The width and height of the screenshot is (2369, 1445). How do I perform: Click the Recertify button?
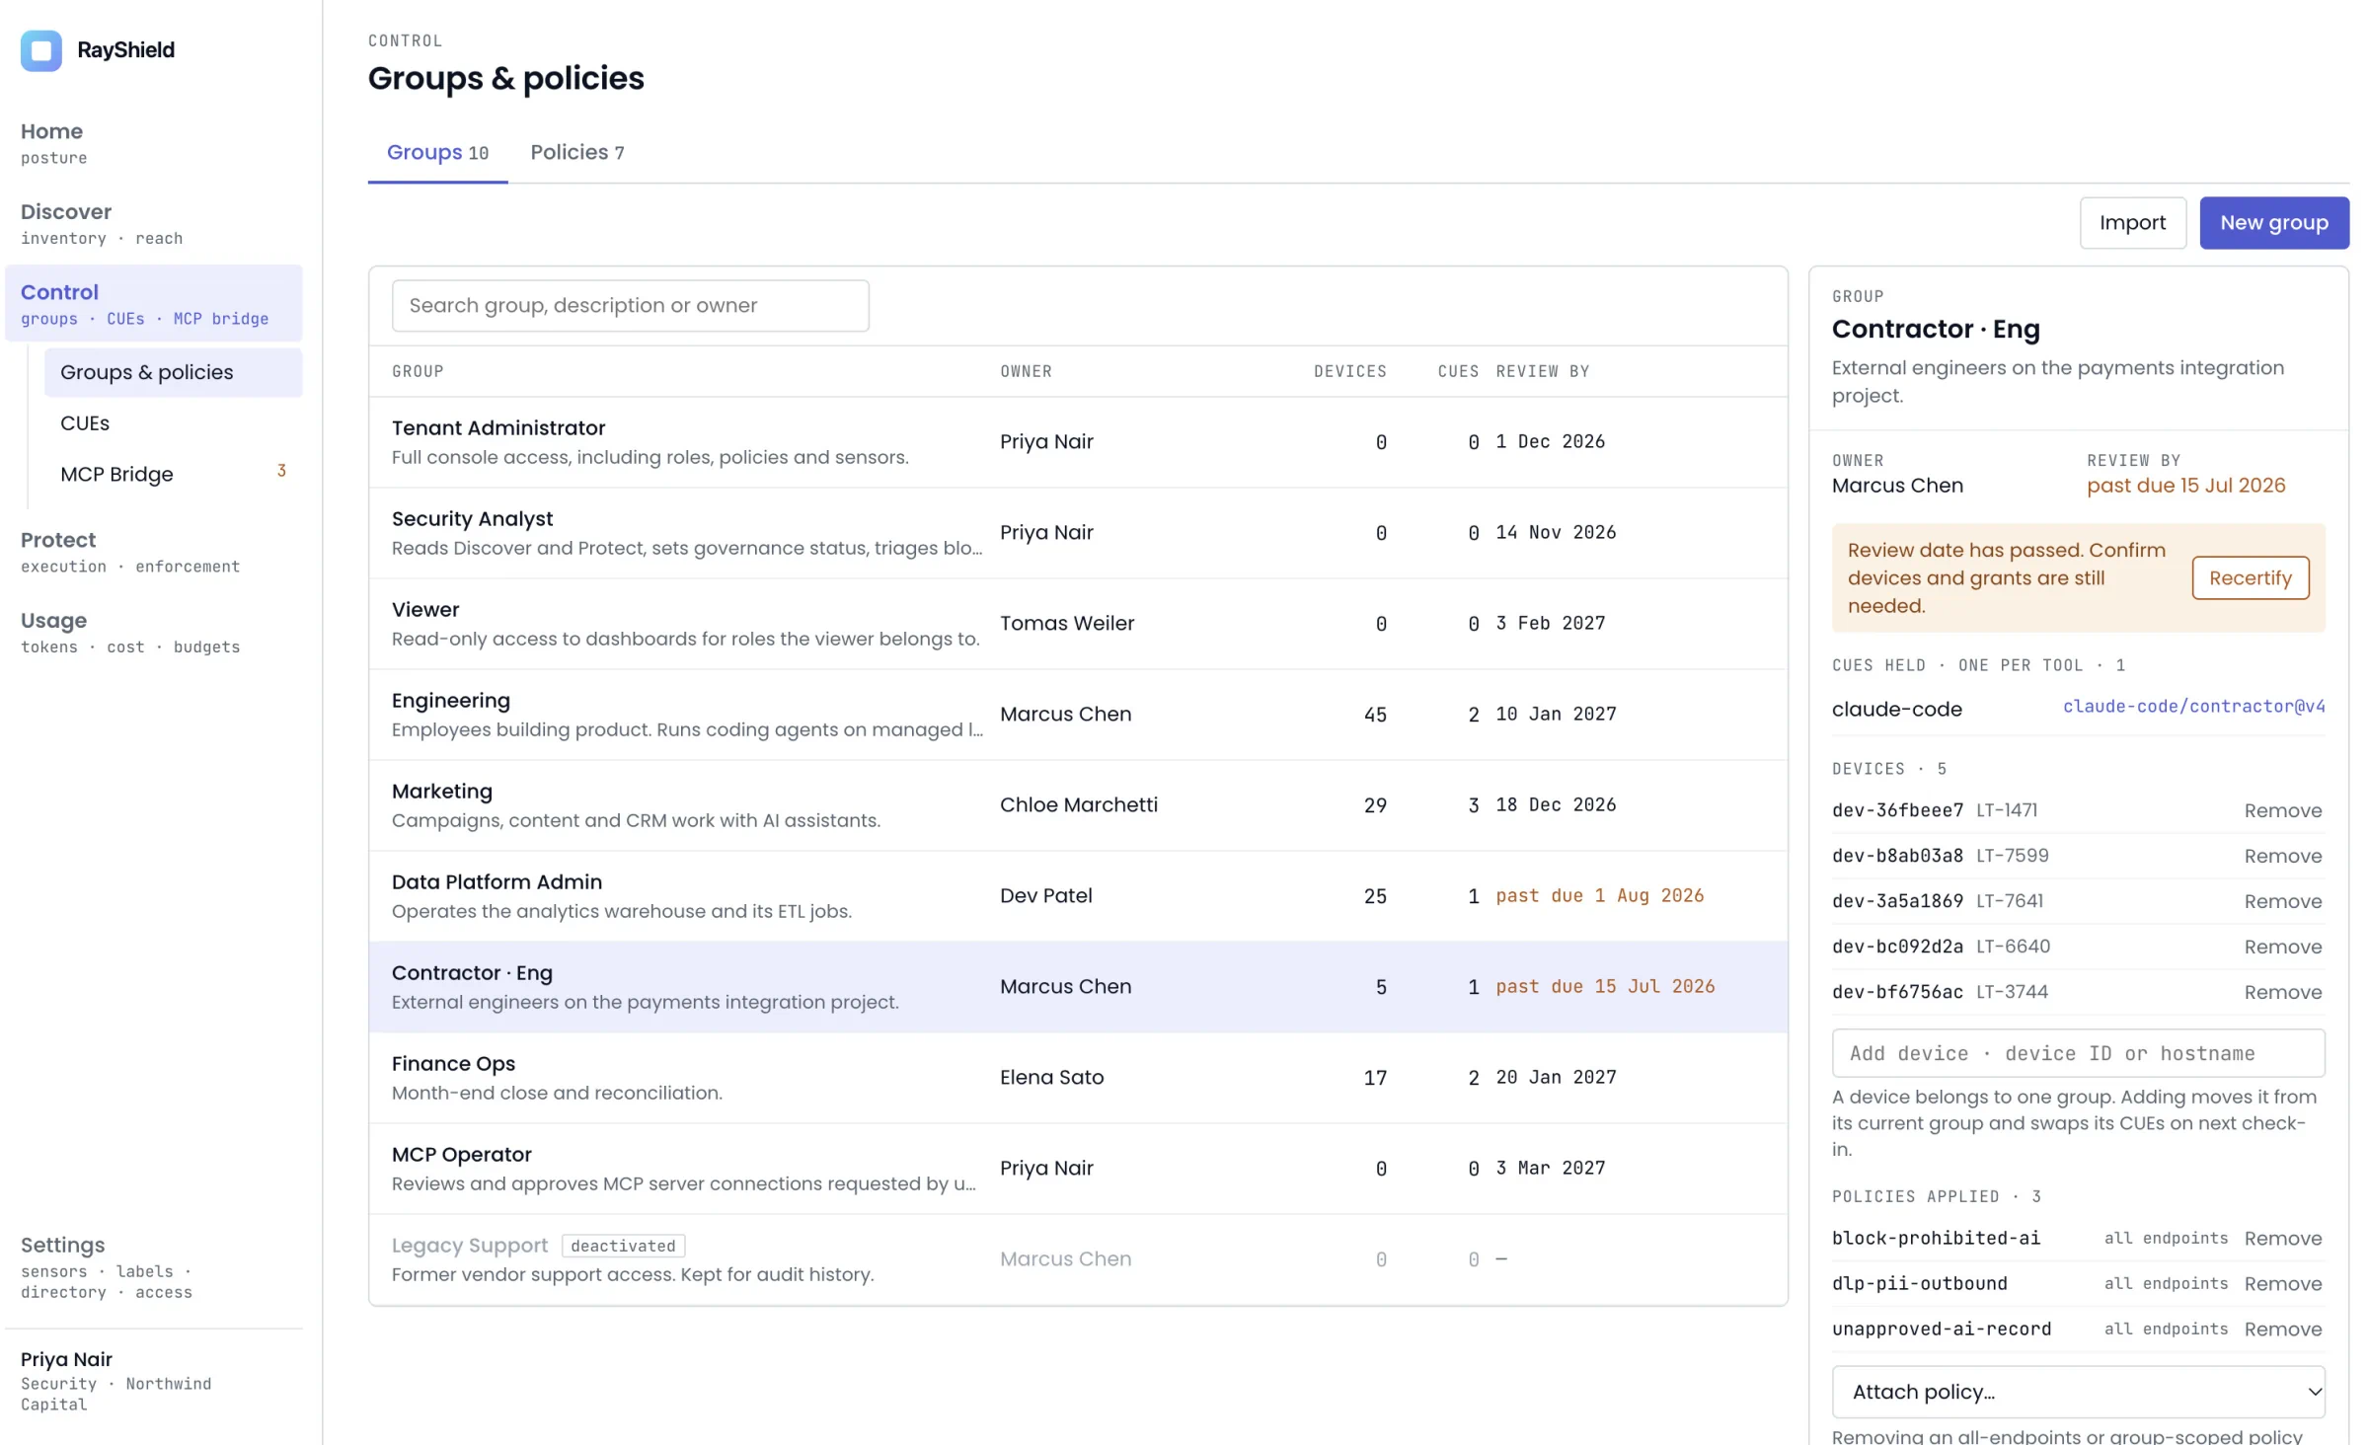[2250, 577]
